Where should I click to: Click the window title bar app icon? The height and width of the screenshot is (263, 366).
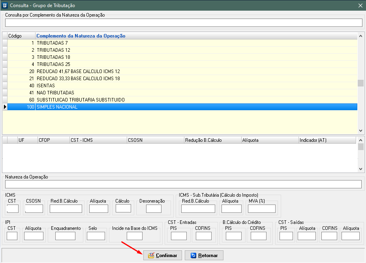[5, 6]
